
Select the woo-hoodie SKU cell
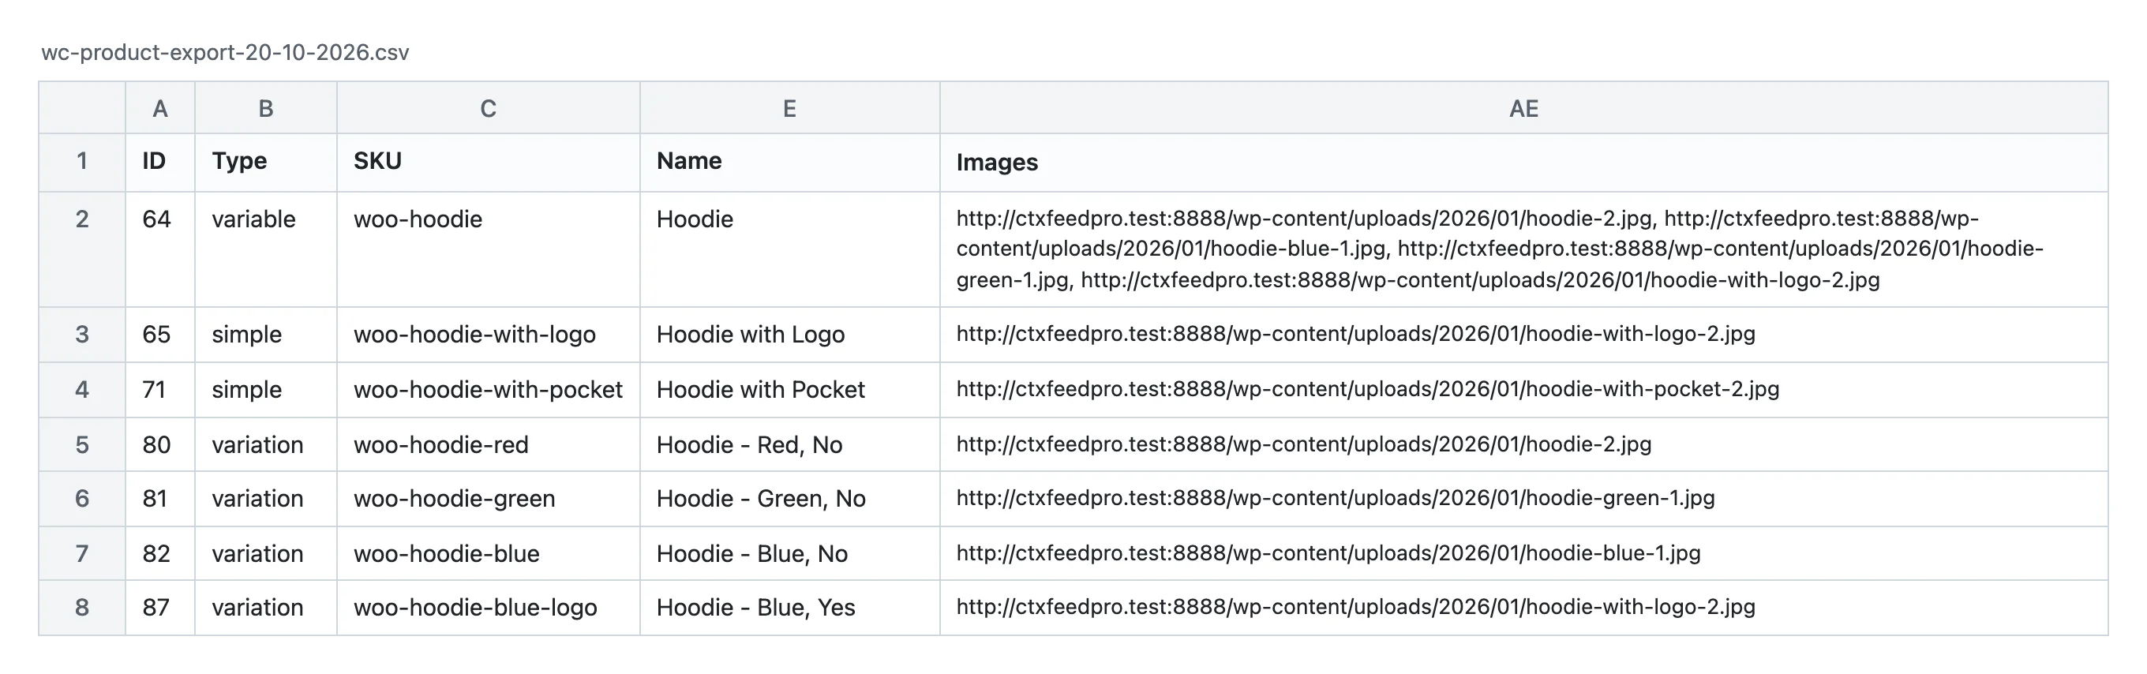pos(489,249)
